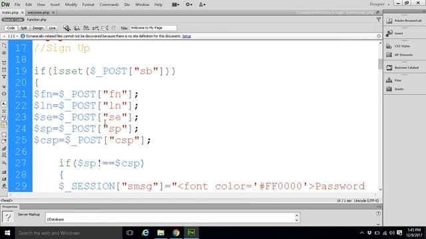Open the Preview in Browser dropdown
The width and height of the screenshot is (426, 239).
77,28
